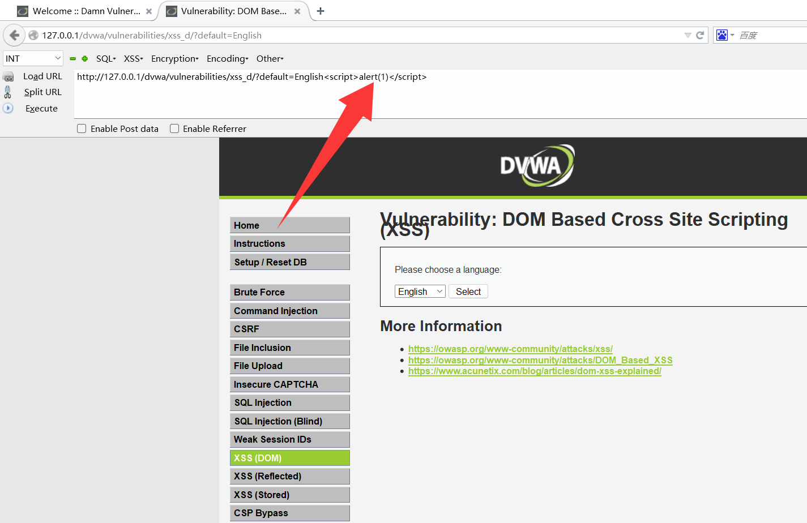The image size is (807, 523).
Task: Click HackBar green minus icon
Action: click(72, 59)
